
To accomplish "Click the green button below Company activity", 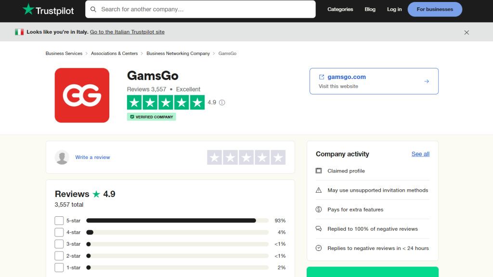I will click(373, 272).
